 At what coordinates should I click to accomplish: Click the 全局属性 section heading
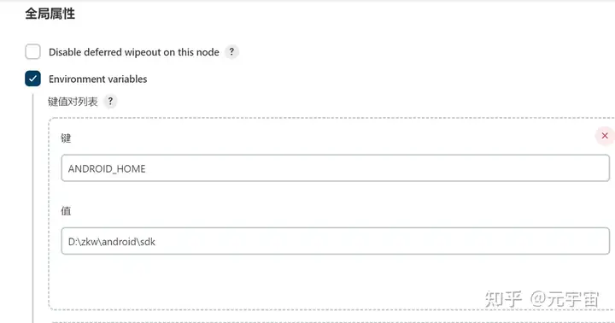click(x=50, y=14)
